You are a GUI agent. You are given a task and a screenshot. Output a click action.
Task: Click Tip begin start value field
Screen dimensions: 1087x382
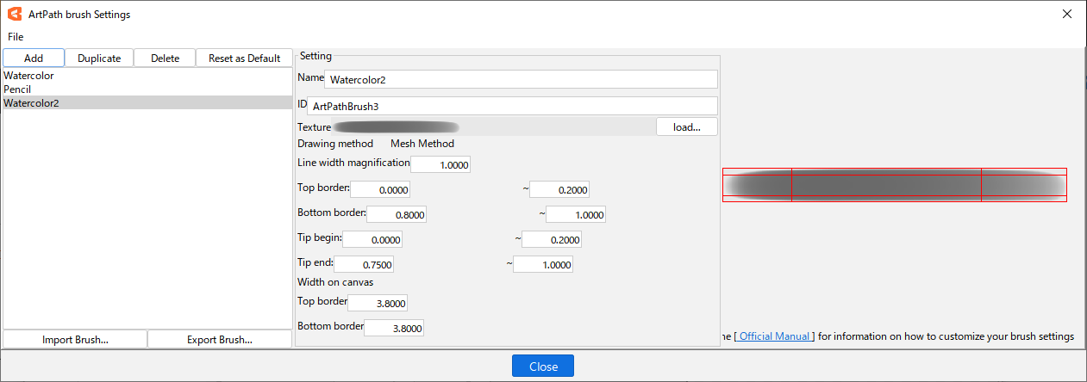pyautogui.click(x=372, y=239)
